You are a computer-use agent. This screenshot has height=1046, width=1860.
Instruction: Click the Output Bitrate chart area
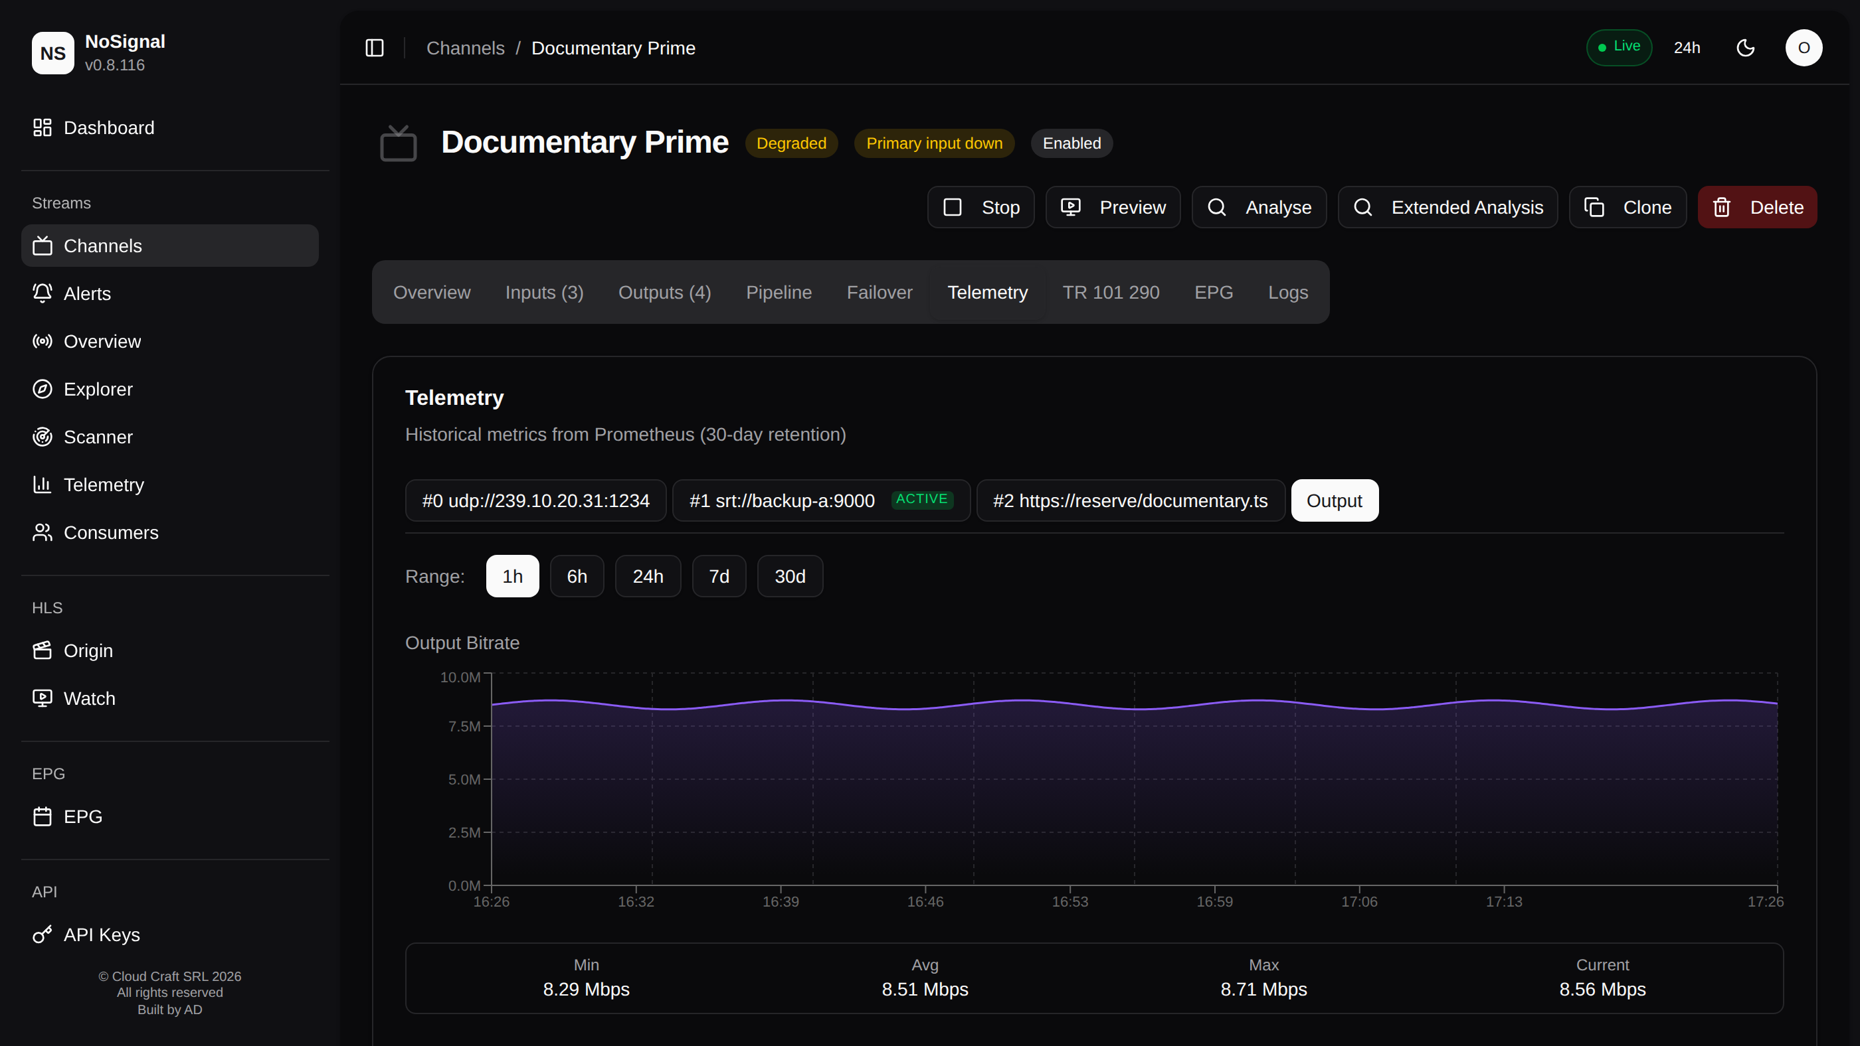[1135, 779]
